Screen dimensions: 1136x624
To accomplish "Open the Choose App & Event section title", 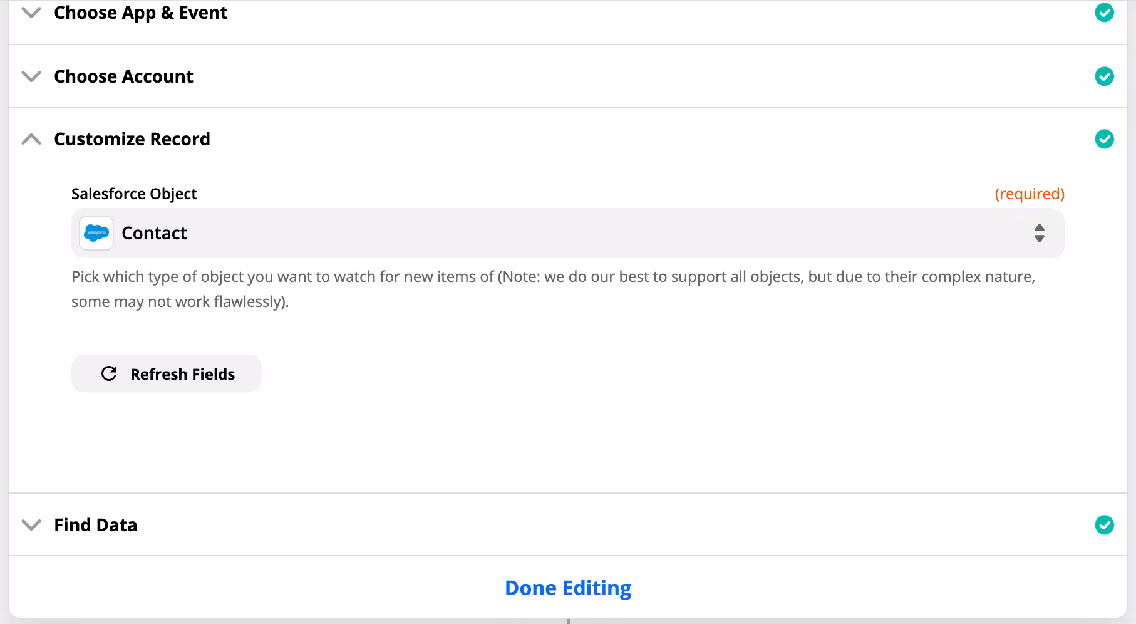I will point(140,13).
